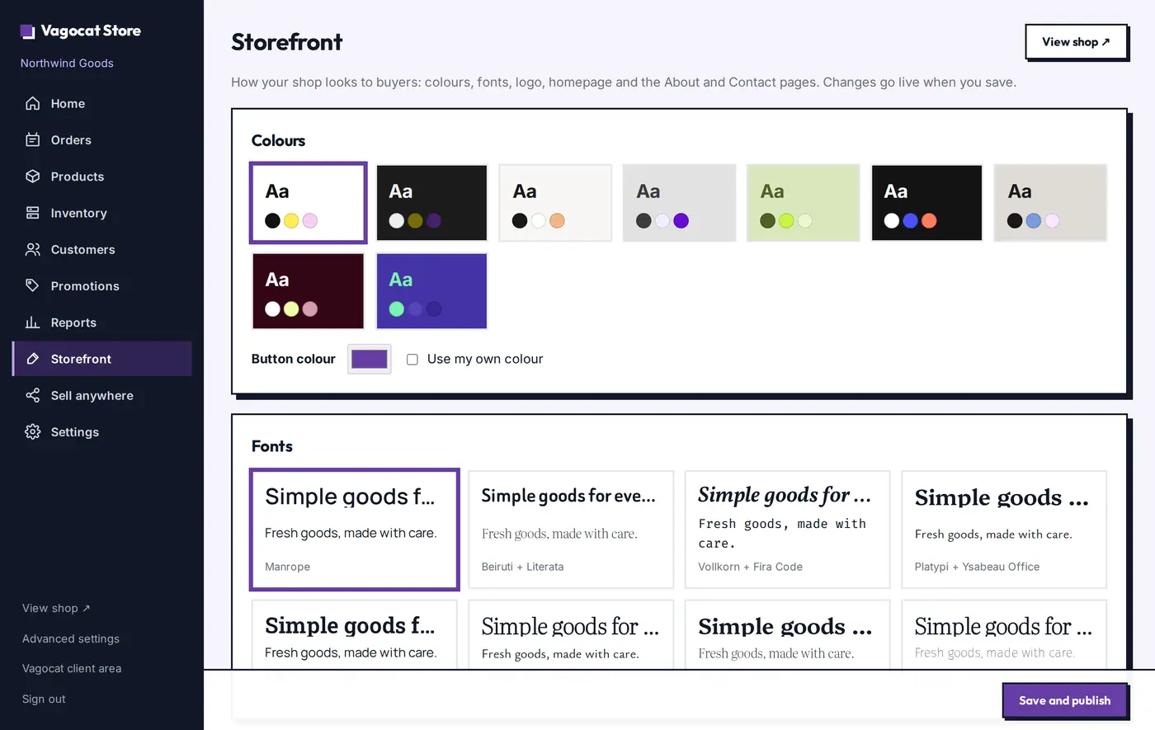Viewport: 1155px width, 730px height.
Task: Click the Vagocat Store logo icon
Action: (x=27, y=31)
